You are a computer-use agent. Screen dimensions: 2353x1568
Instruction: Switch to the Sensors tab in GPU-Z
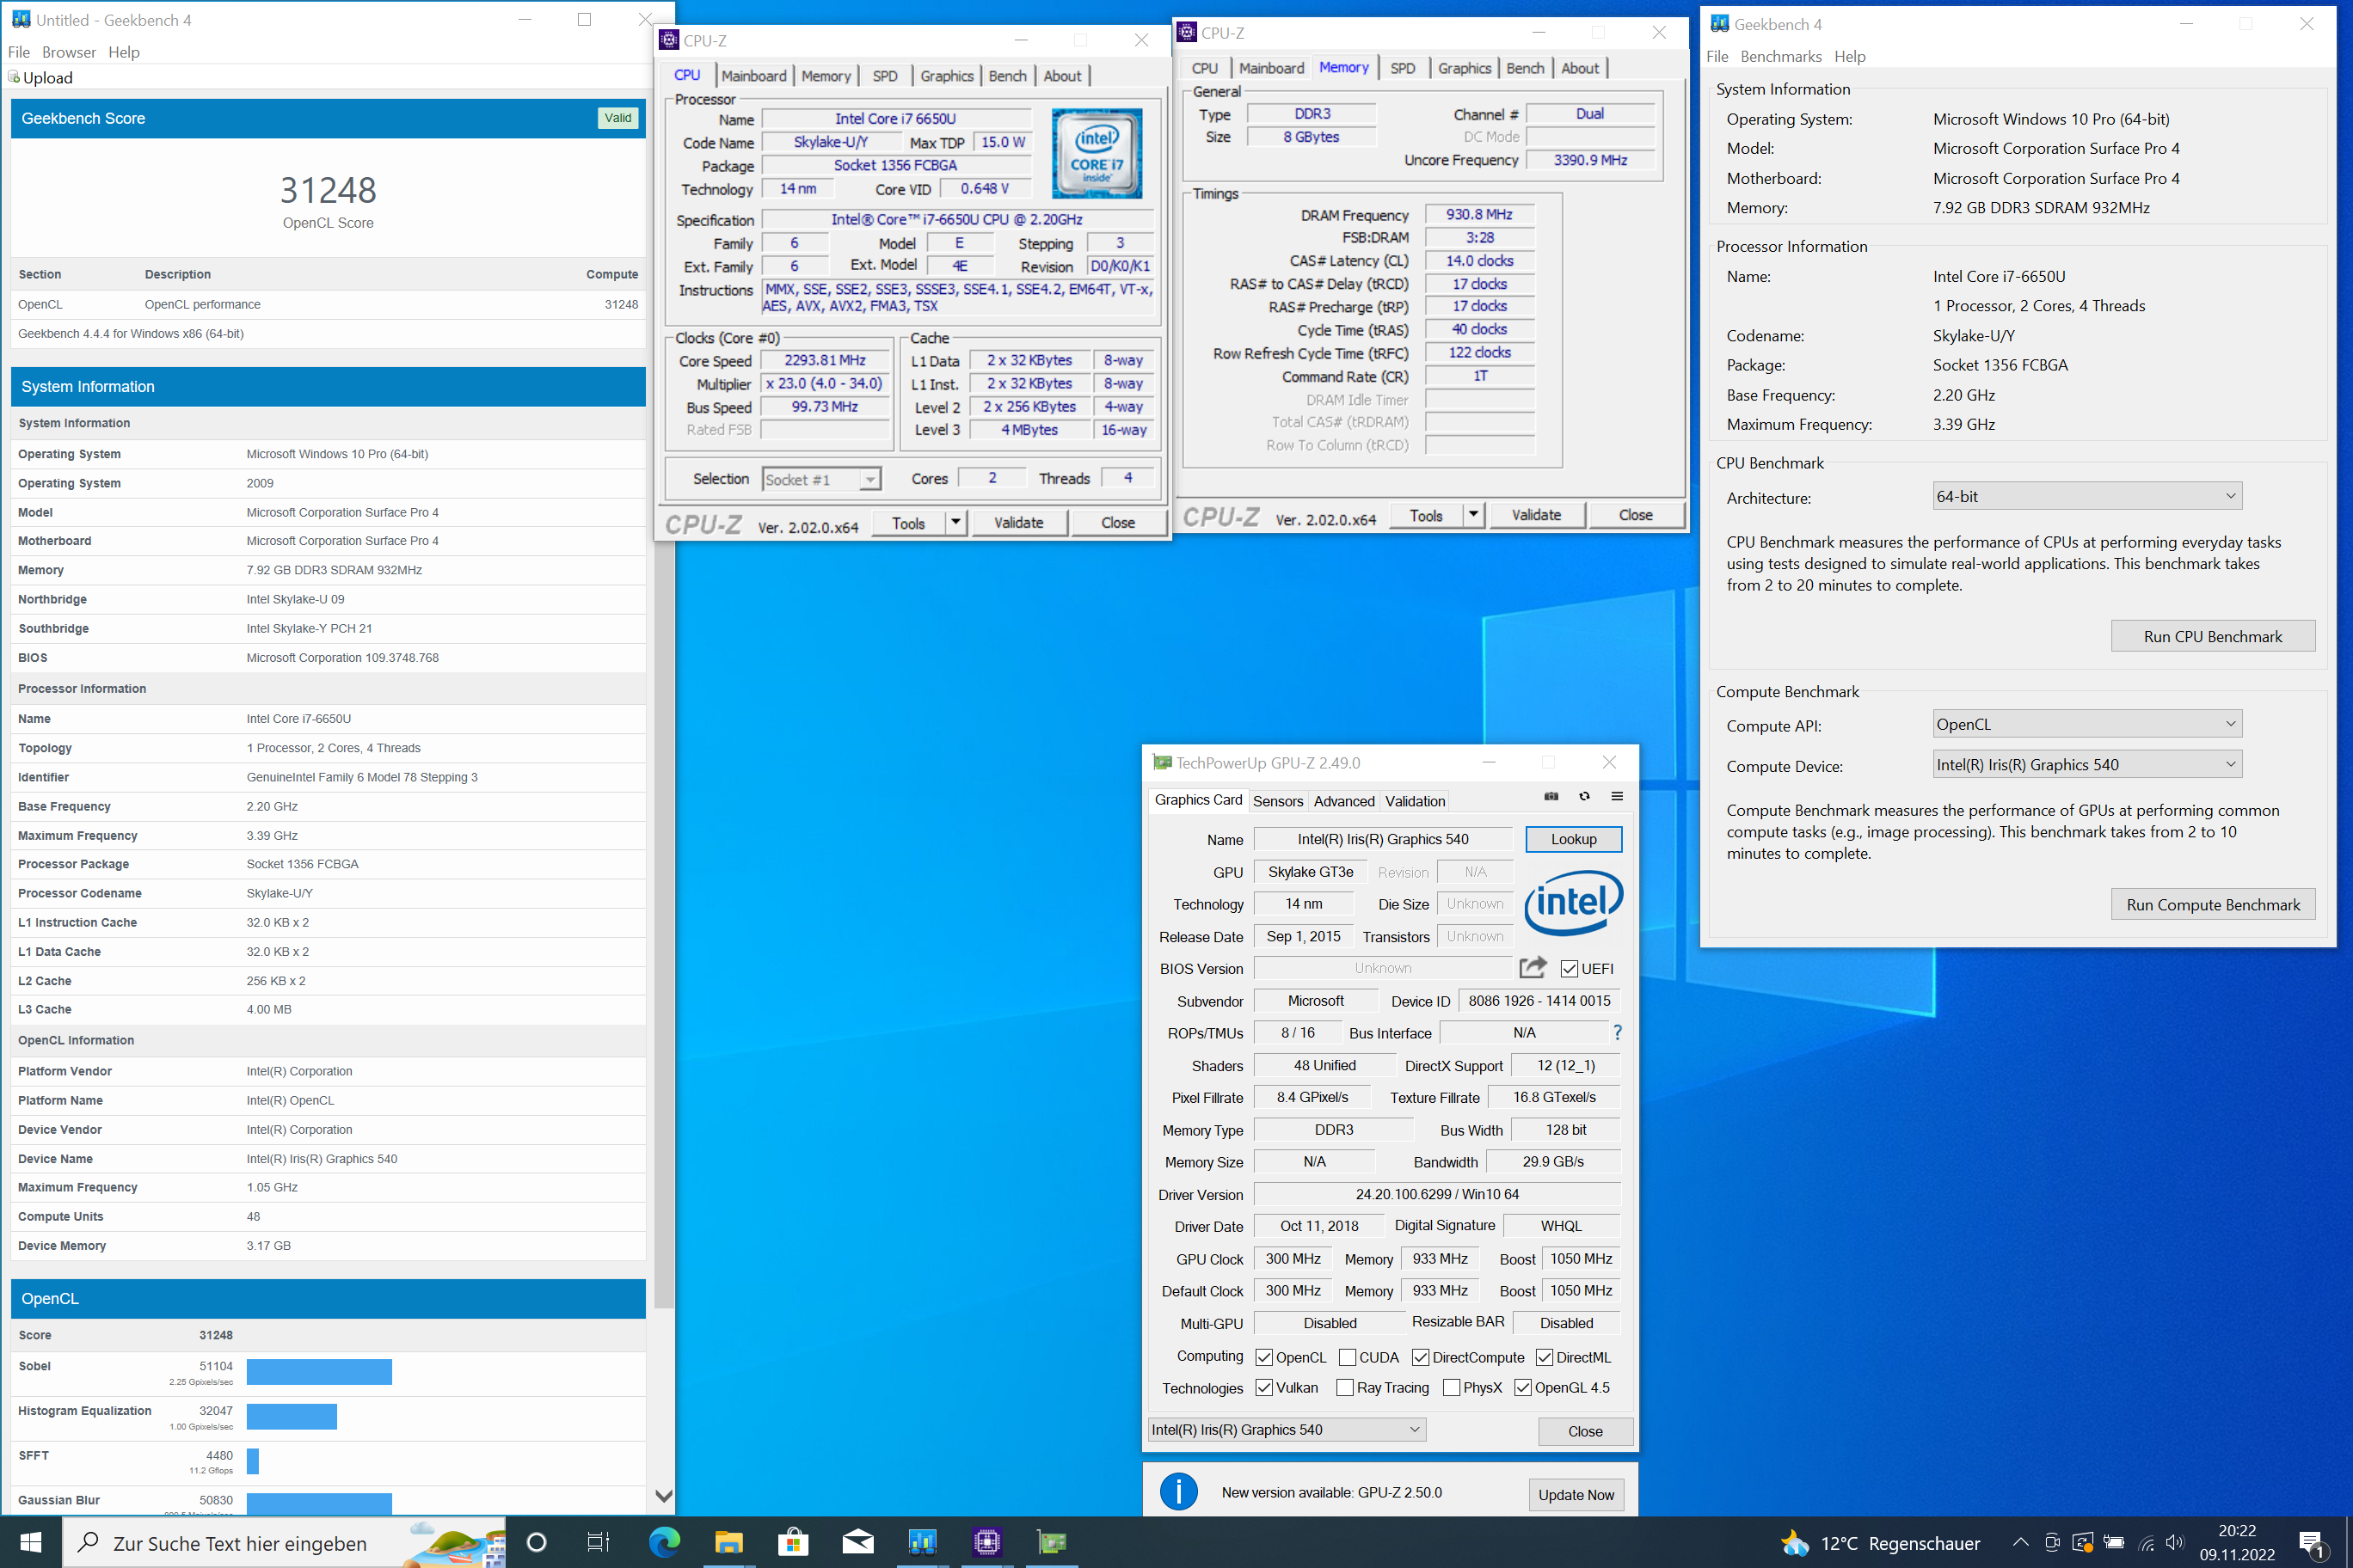coord(1277,800)
